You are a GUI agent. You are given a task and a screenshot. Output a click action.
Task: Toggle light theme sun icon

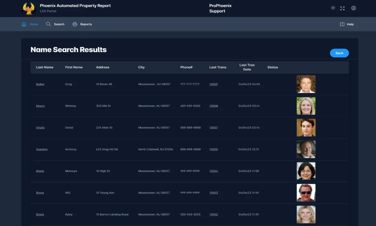333,8
